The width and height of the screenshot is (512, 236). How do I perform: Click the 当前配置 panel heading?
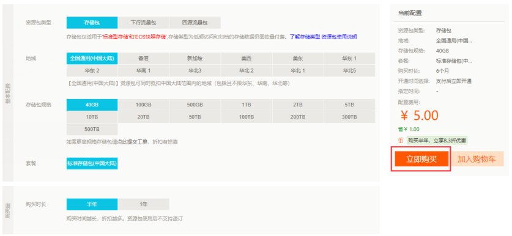(x=409, y=13)
